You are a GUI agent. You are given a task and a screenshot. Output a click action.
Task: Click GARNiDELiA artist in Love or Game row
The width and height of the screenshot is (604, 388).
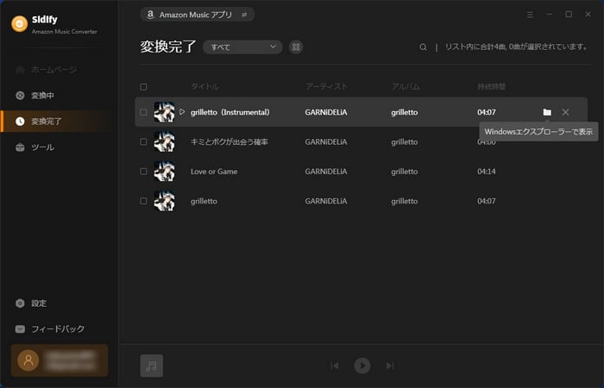[x=326, y=172]
